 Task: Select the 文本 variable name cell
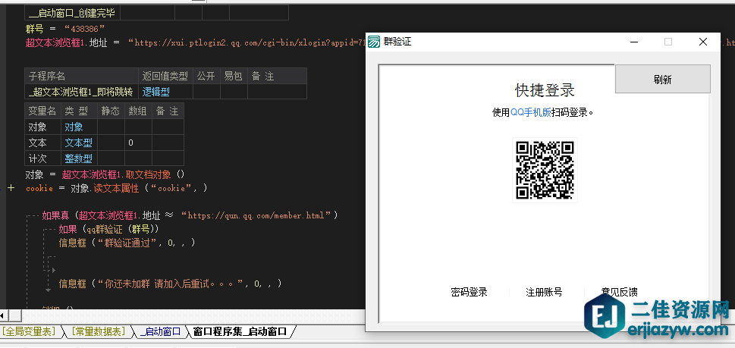[x=42, y=143]
